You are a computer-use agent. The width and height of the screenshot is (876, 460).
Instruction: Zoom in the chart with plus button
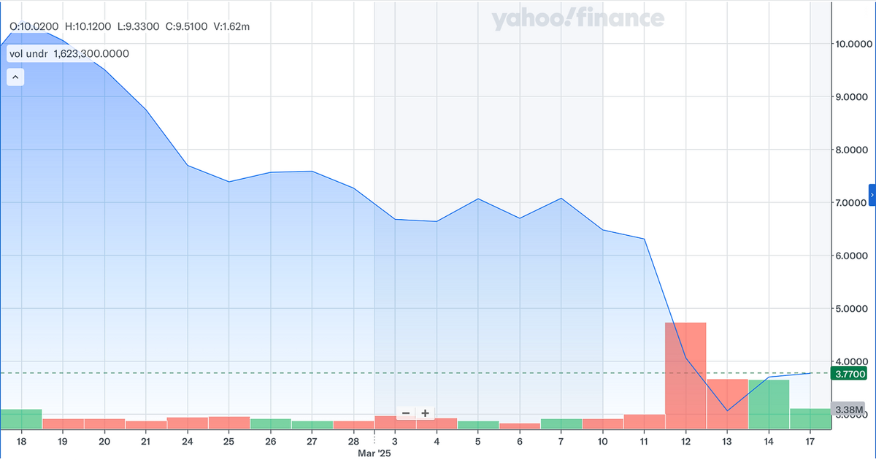point(425,413)
